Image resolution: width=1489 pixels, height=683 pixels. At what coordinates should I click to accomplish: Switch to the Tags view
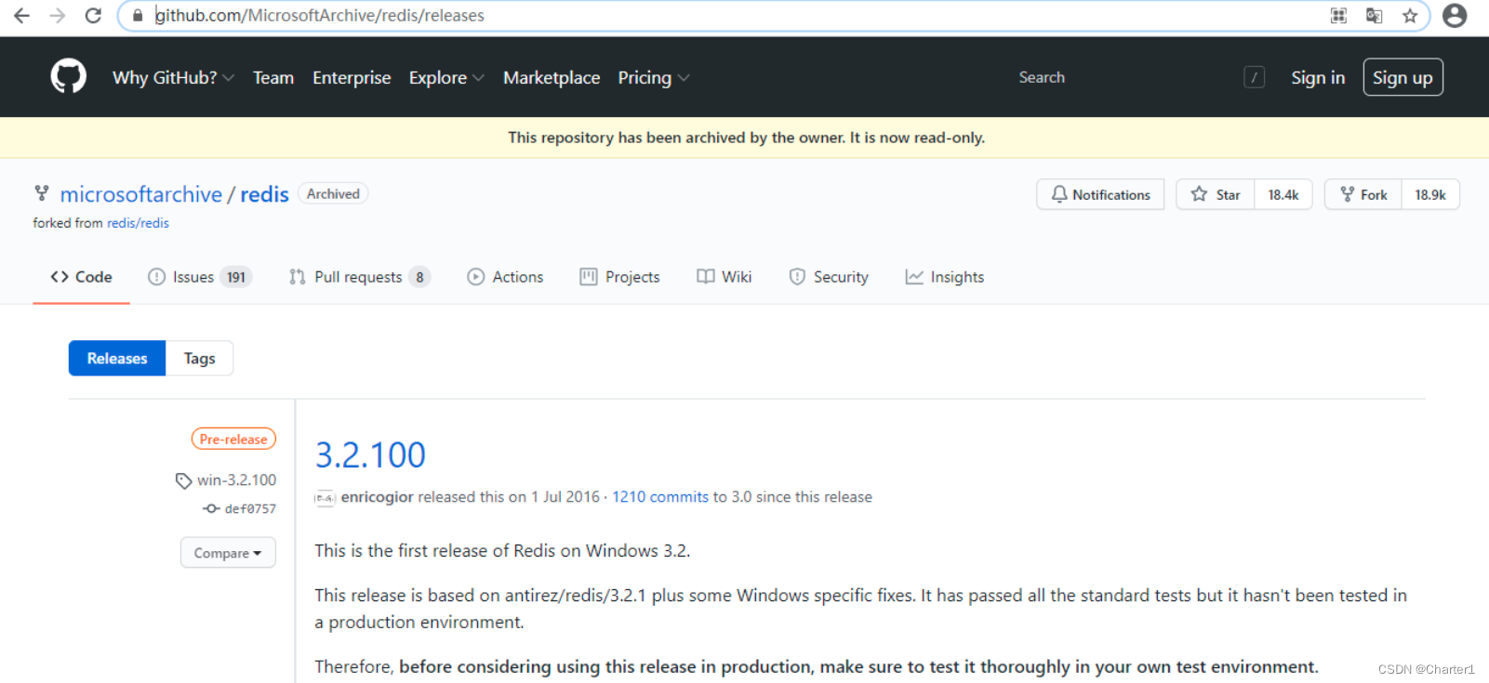point(199,358)
